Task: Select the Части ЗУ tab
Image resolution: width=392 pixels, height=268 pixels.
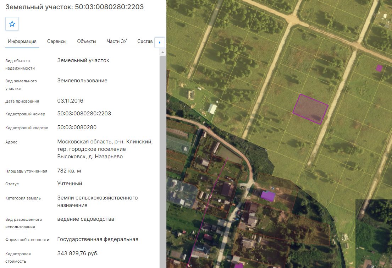Action: click(x=117, y=41)
